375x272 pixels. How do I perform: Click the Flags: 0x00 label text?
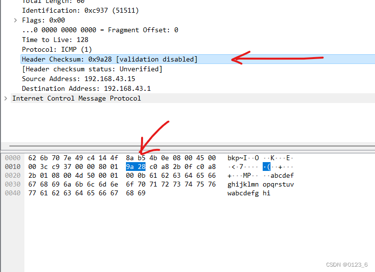(43, 21)
